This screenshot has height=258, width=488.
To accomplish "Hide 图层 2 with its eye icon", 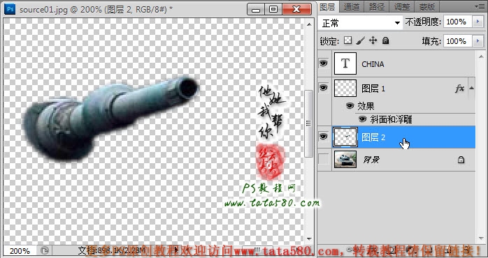I will (324, 137).
